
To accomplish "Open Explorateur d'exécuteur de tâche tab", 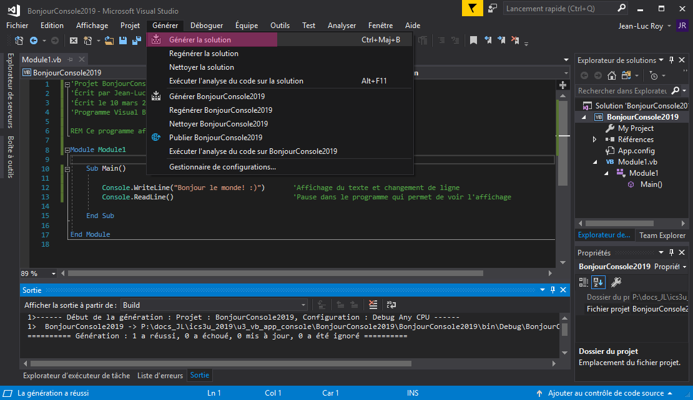I will pyautogui.click(x=76, y=375).
